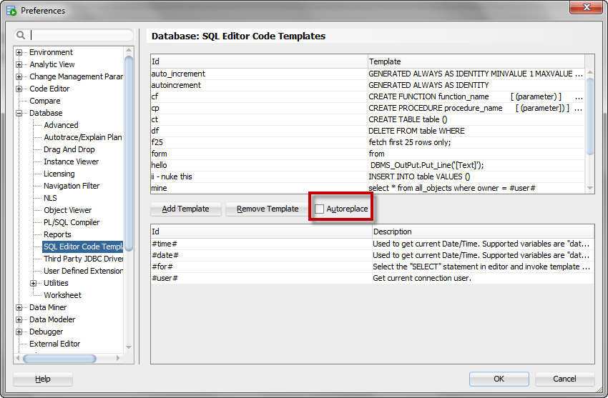The width and height of the screenshot is (608, 398).
Task: Select the Licensing tree item
Action: 59,174
